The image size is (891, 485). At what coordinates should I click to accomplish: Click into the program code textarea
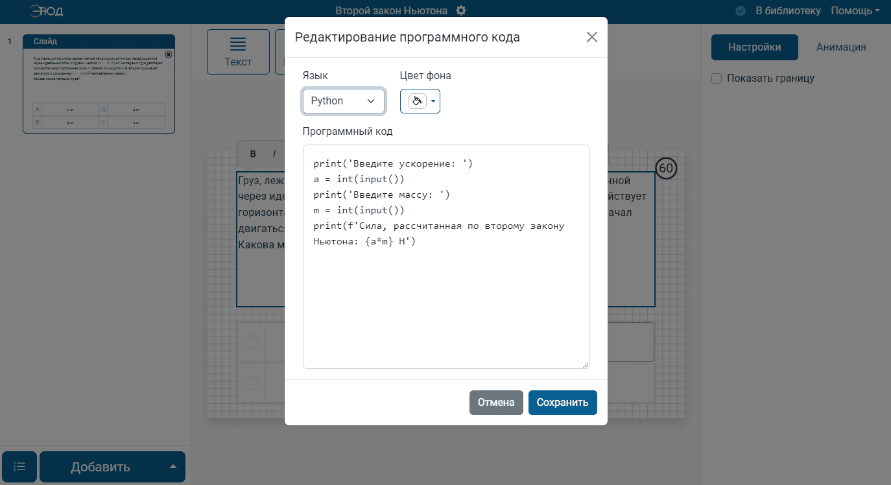click(x=445, y=257)
